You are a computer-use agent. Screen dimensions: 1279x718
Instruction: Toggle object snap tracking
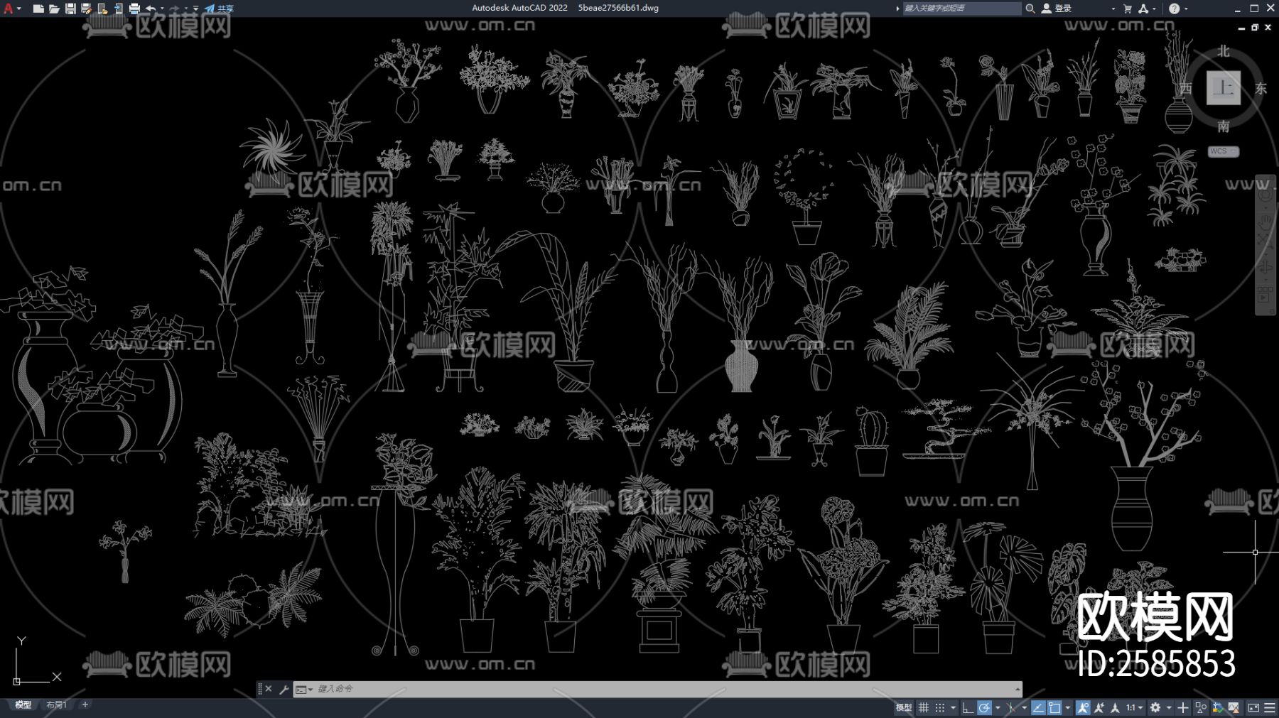click(1038, 707)
